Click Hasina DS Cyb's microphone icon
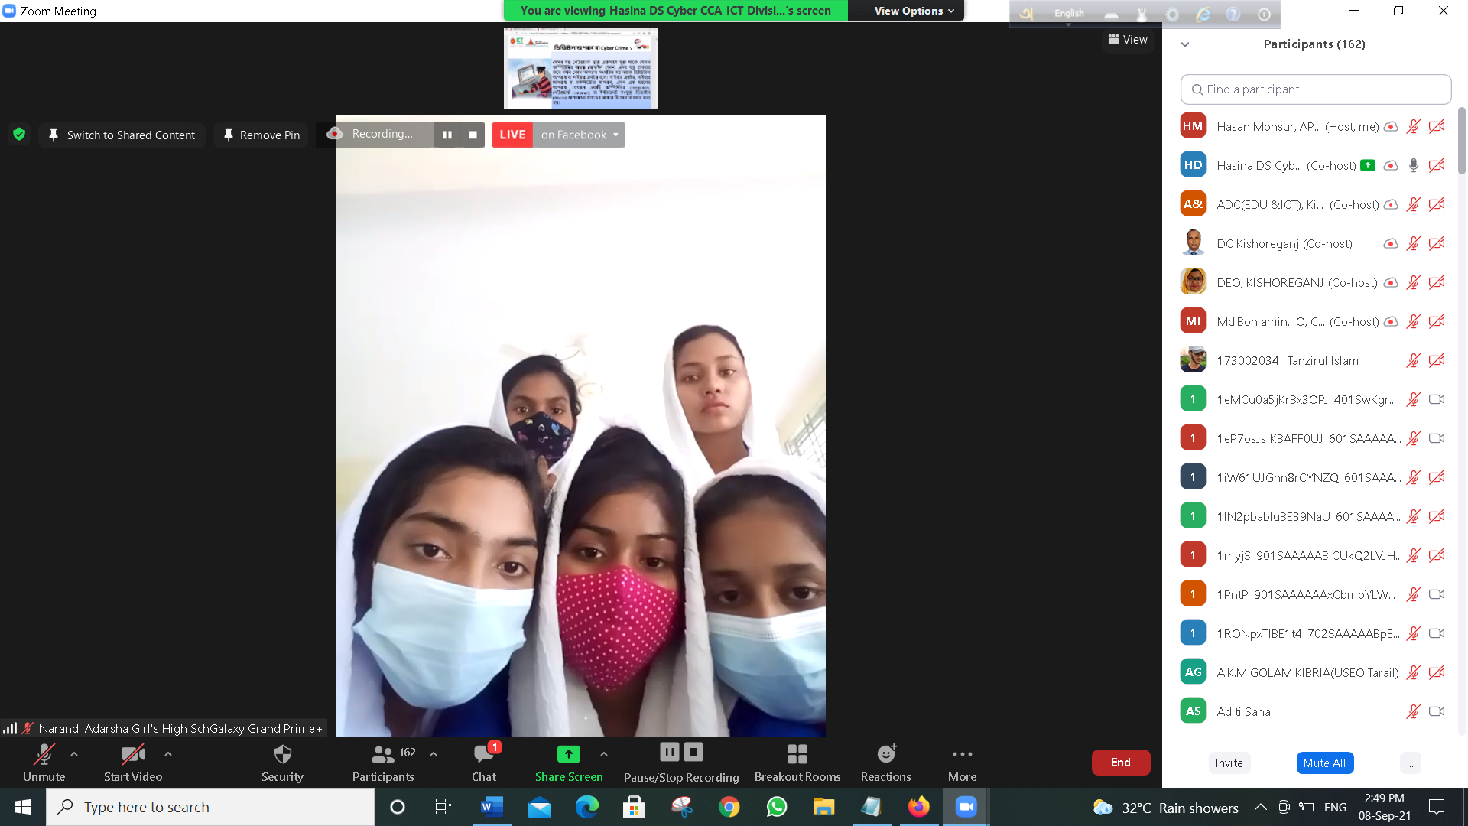Screen dimensions: 1468x826 1413,166
